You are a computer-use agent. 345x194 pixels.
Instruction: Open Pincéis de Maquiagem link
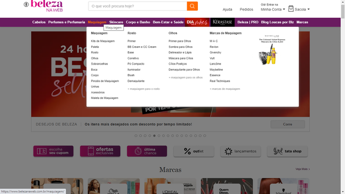pyautogui.click(x=105, y=81)
